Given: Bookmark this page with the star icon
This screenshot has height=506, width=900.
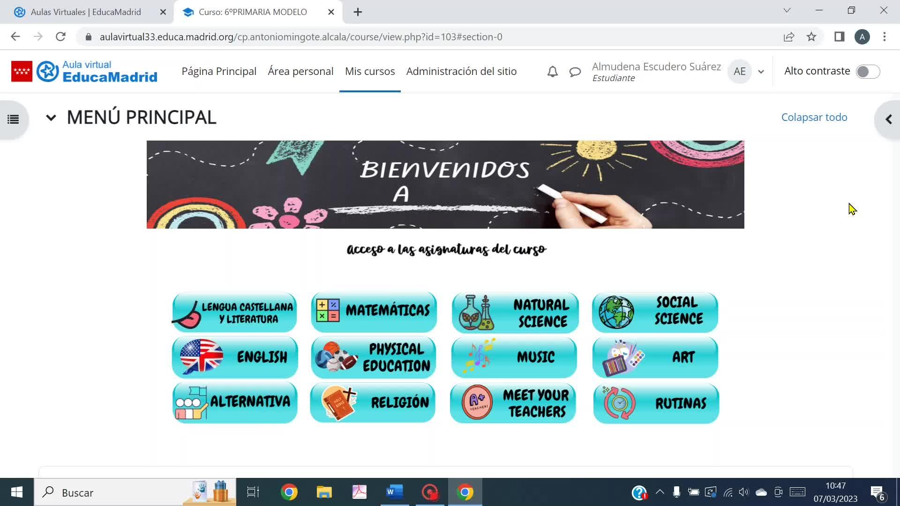Looking at the screenshot, I should click(811, 37).
